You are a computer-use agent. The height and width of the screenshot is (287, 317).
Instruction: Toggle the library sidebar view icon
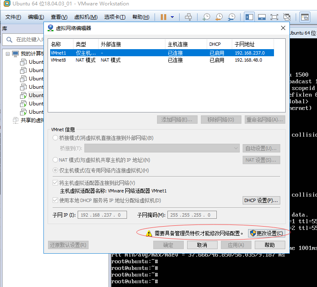pos(249,17)
